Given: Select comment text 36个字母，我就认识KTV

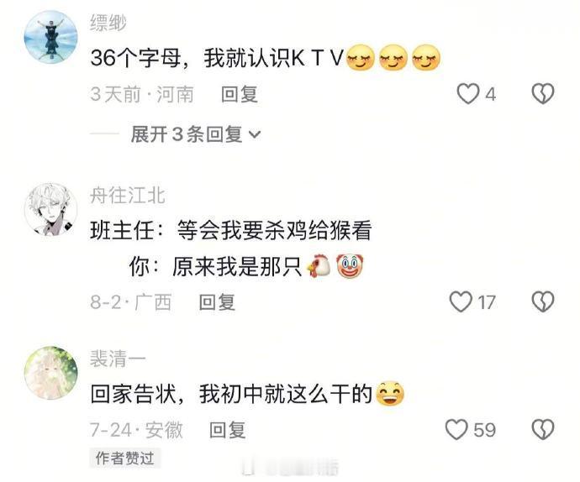Looking at the screenshot, I should (218, 59).
